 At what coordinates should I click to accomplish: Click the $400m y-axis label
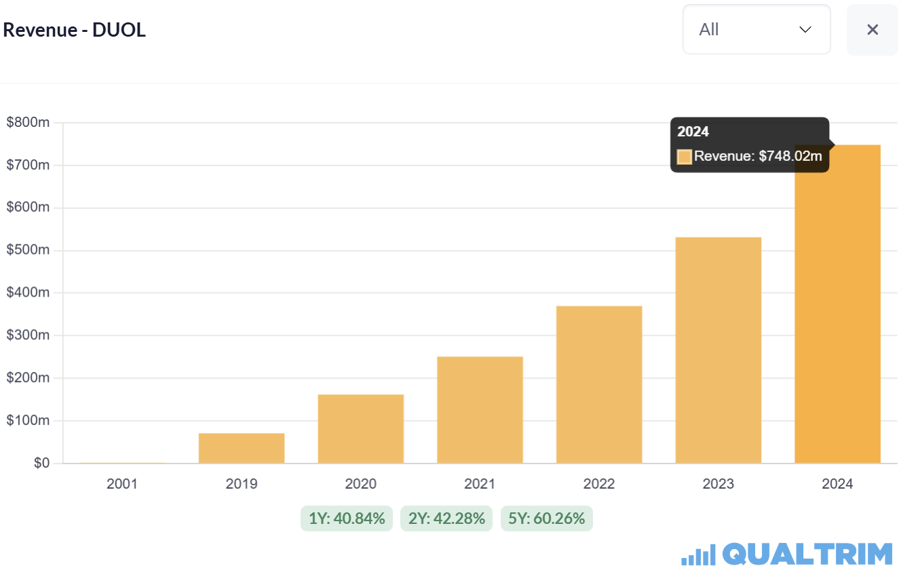tap(28, 293)
